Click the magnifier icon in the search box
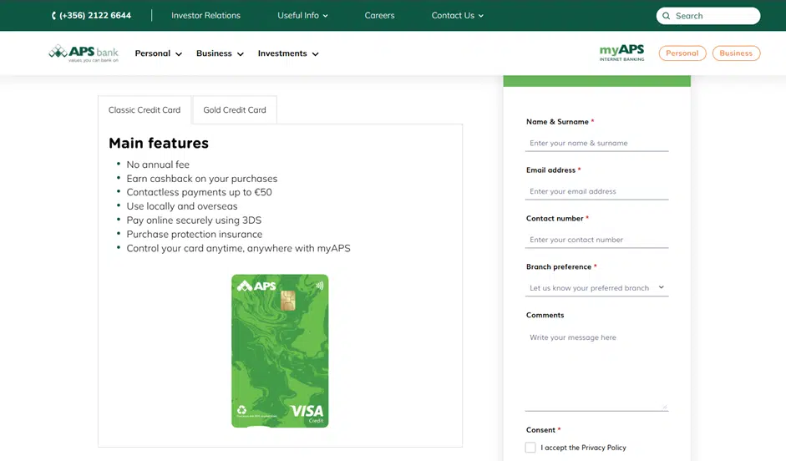This screenshot has height=461, width=786. pyautogui.click(x=667, y=16)
